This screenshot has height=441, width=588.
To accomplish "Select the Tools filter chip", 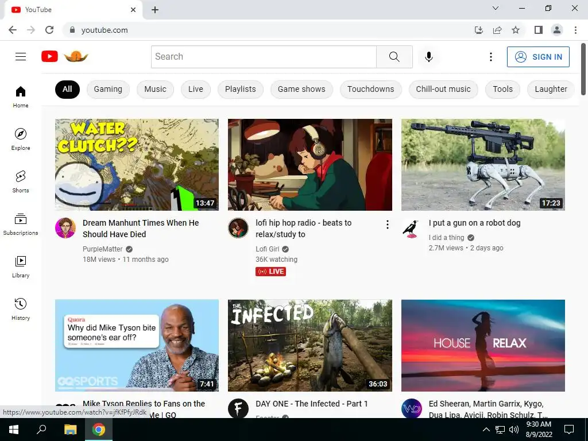I will click(502, 89).
